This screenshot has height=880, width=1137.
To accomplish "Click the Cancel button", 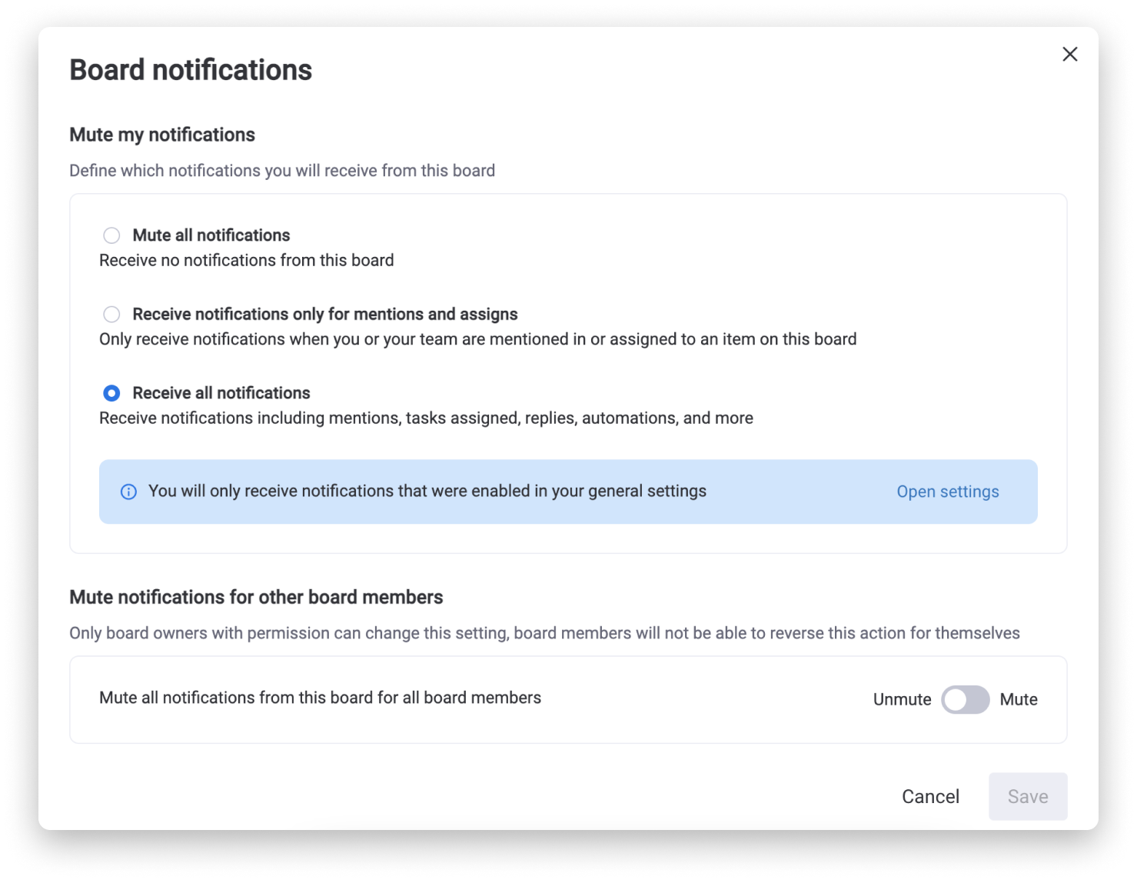I will coord(930,796).
